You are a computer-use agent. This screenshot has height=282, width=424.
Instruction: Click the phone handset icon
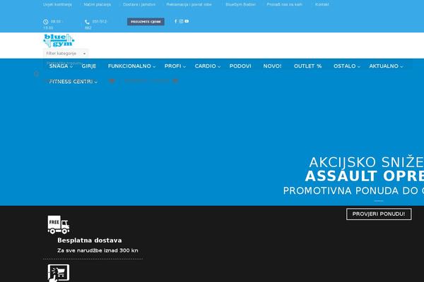coord(87,22)
